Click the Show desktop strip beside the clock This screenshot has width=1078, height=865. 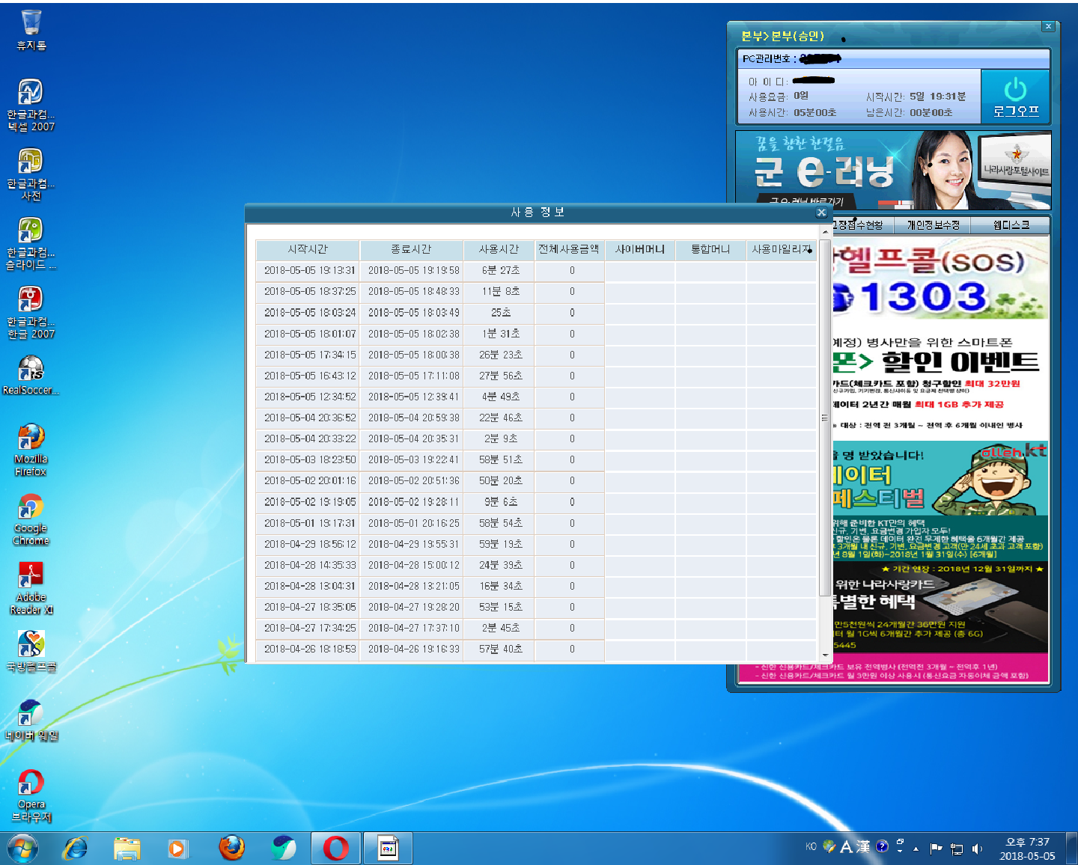pyautogui.click(x=1071, y=849)
